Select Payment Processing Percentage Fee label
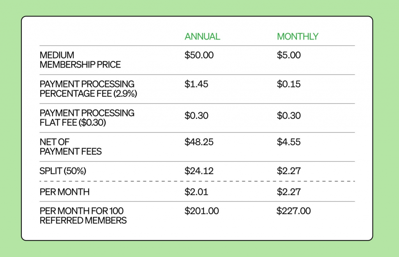399x257 pixels. pos(88,89)
